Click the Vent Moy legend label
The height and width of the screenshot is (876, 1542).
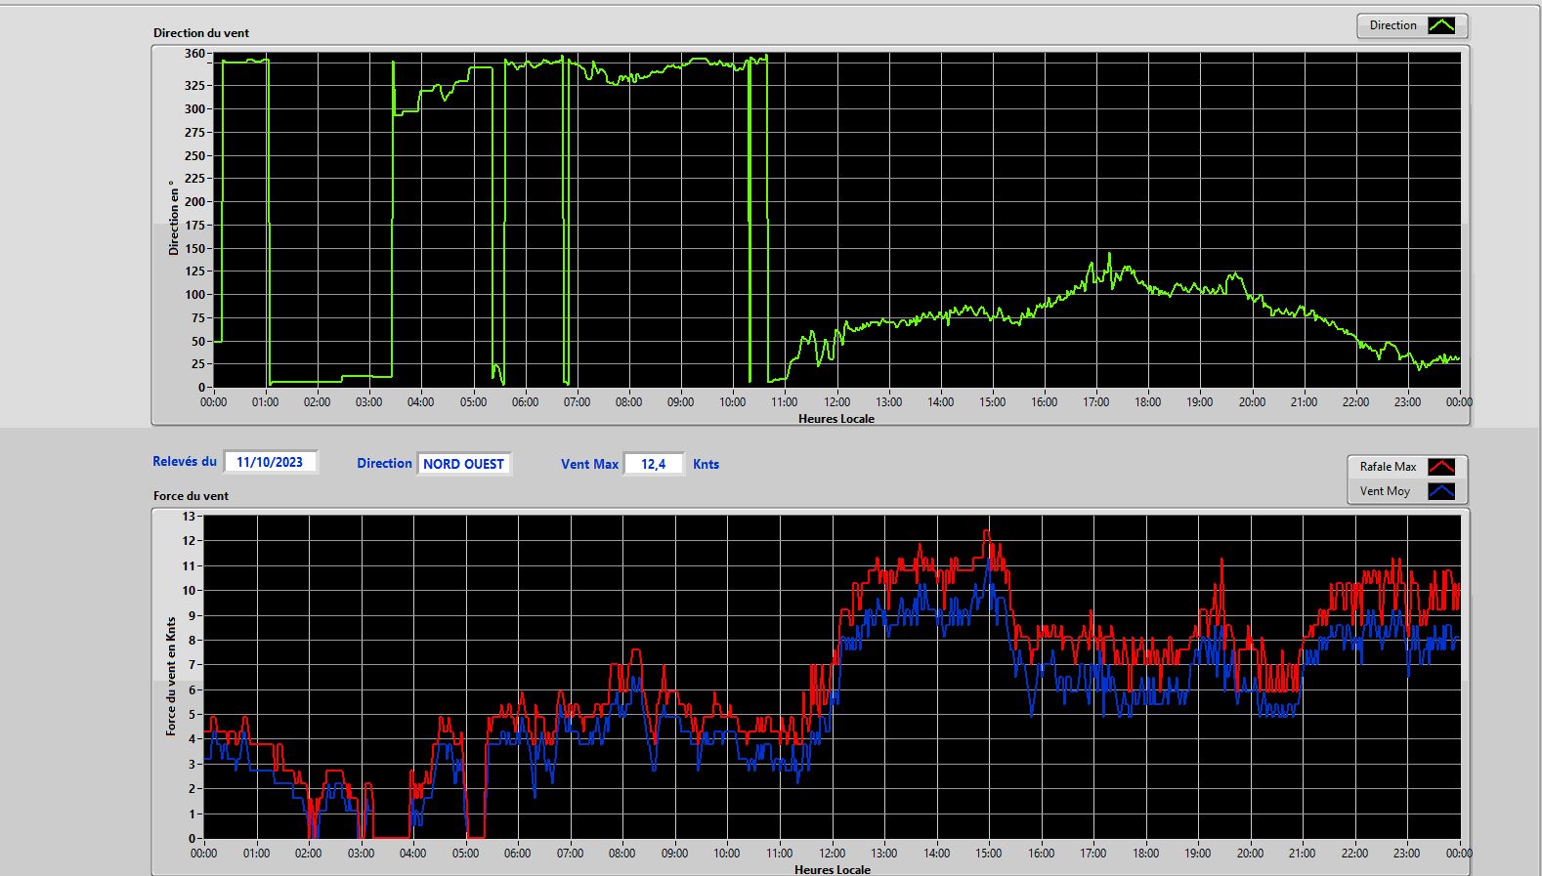(1385, 491)
